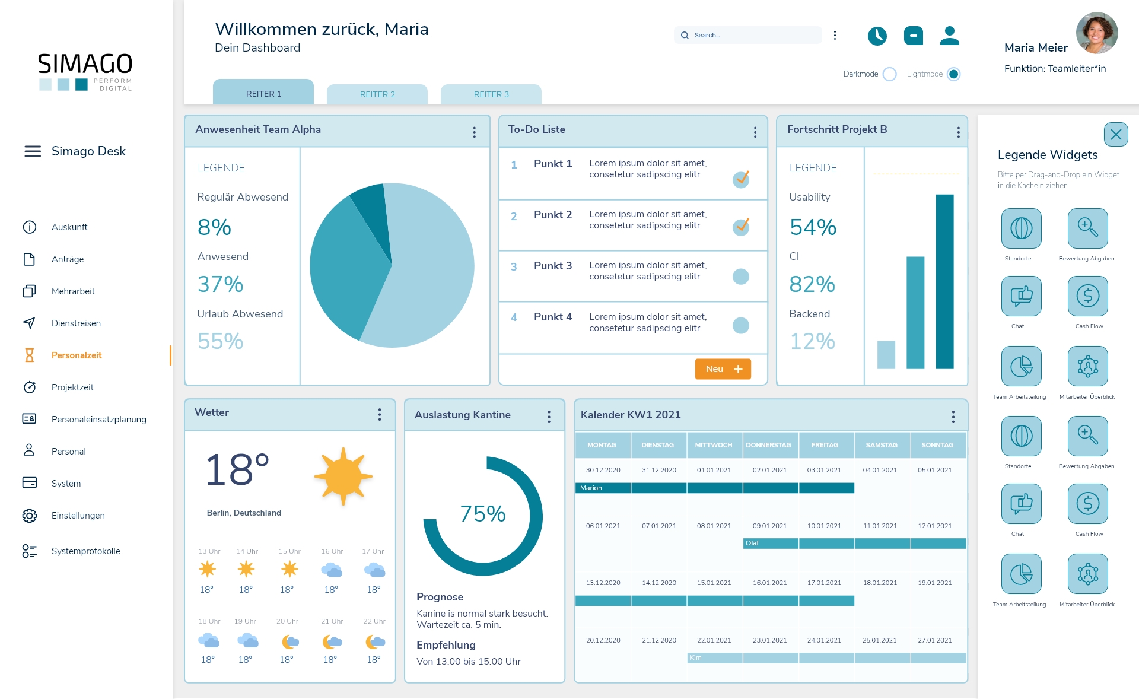
Task: Go to Projektzeit in the sidebar
Action: [x=72, y=387]
